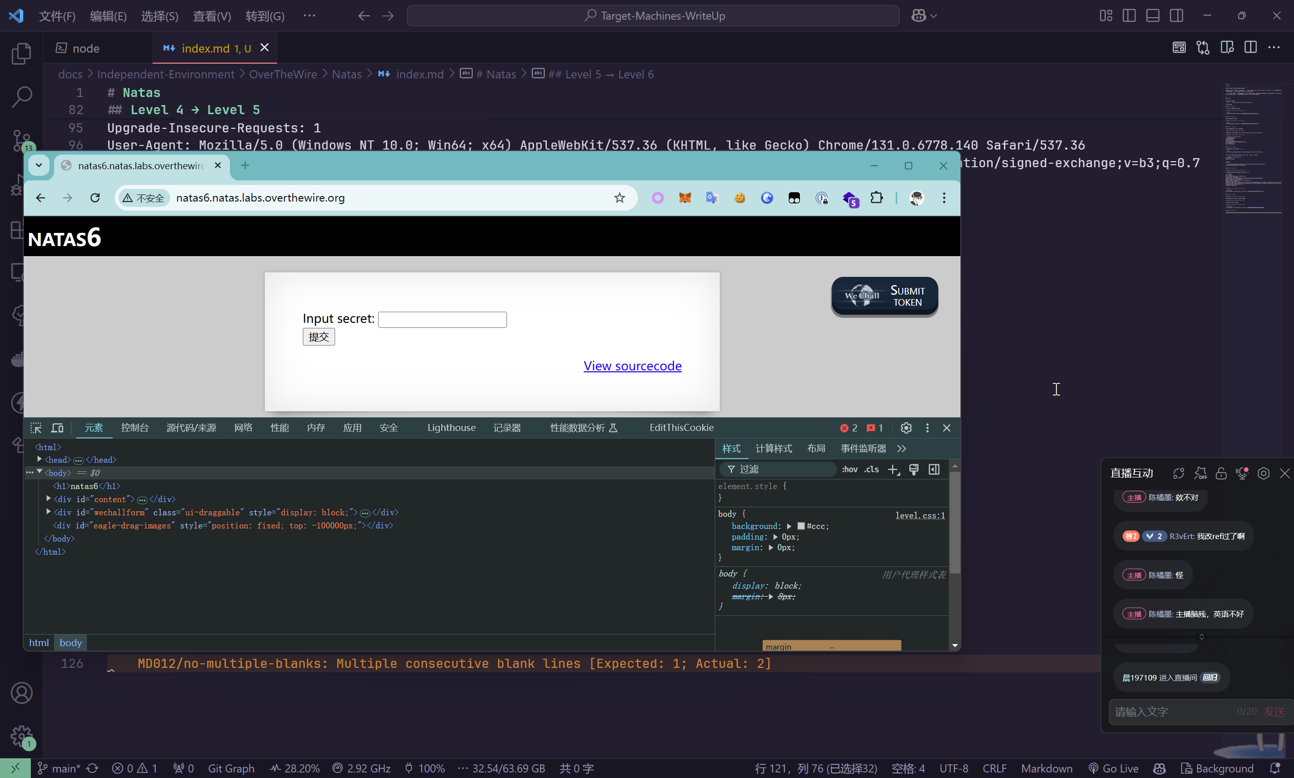The height and width of the screenshot is (778, 1294).
Task: Reload the natas6 page in Chrome
Action: point(95,198)
